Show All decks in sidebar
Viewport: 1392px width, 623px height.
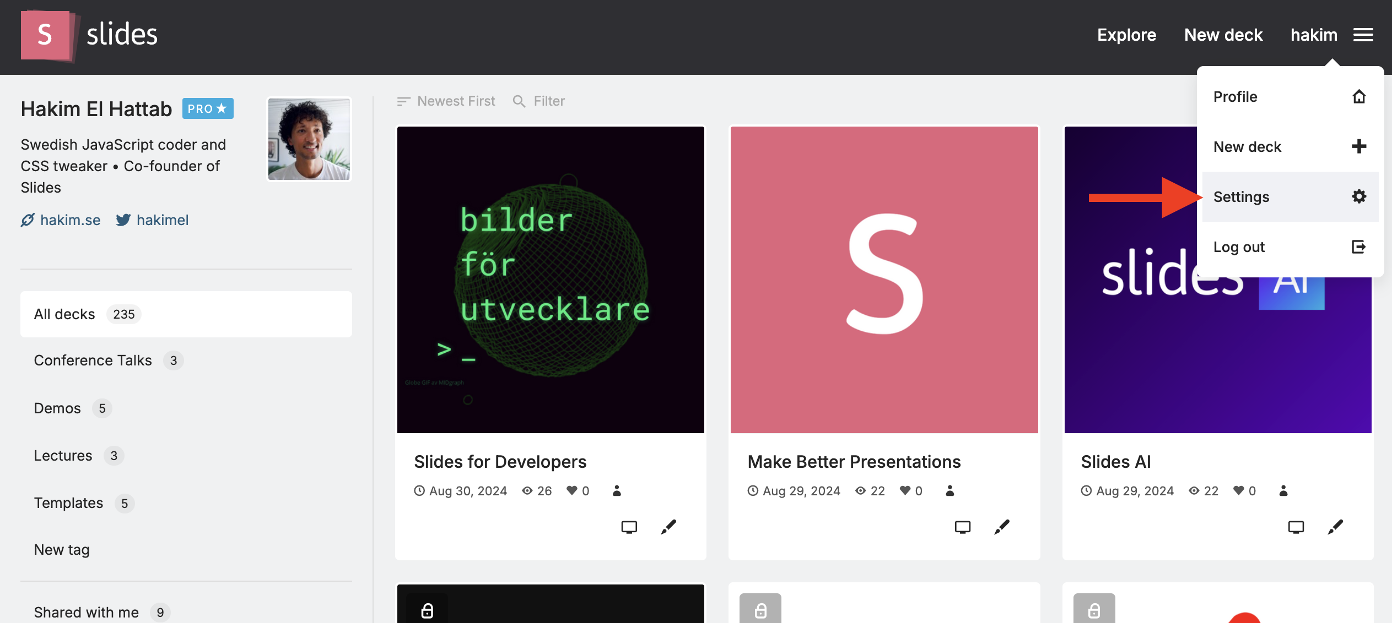(x=186, y=314)
